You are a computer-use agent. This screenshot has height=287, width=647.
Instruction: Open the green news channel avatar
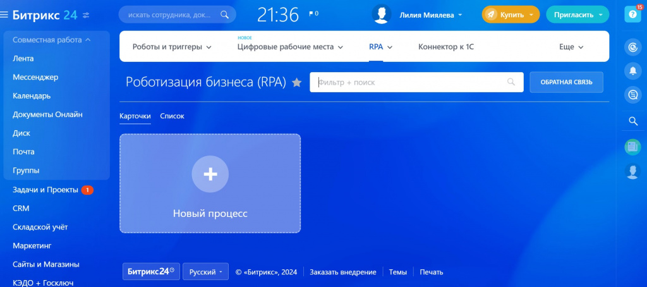click(x=632, y=147)
